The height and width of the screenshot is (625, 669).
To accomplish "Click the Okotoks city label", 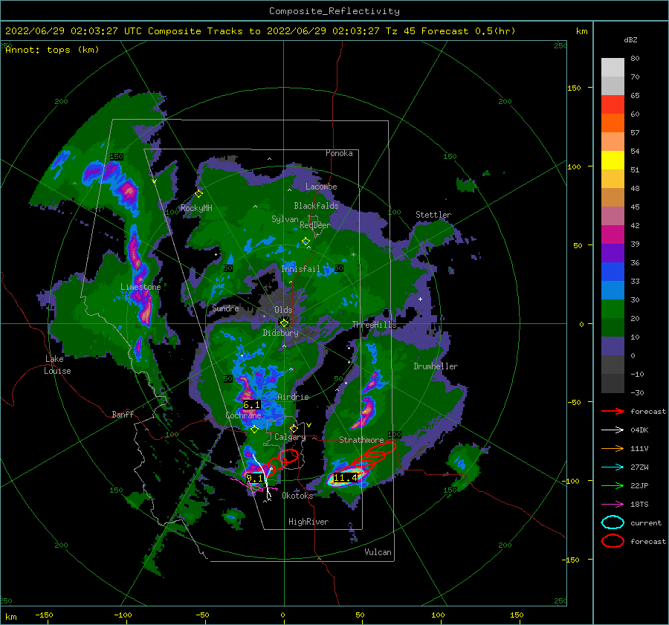I will click(297, 496).
